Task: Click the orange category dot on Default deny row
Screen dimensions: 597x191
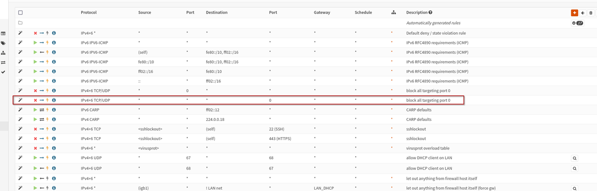Action: pyautogui.click(x=392, y=33)
